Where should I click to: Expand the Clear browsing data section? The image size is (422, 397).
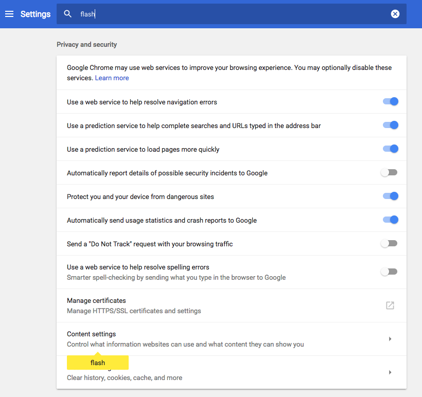(x=390, y=372)
